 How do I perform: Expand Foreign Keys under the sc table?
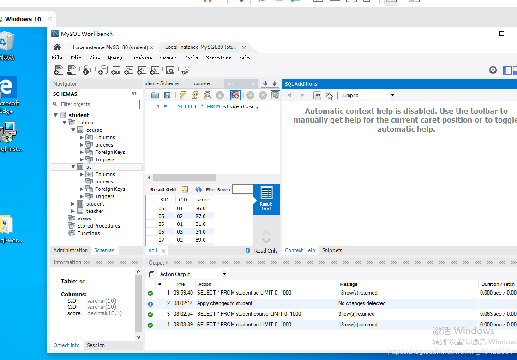click(x=81, y=189)
